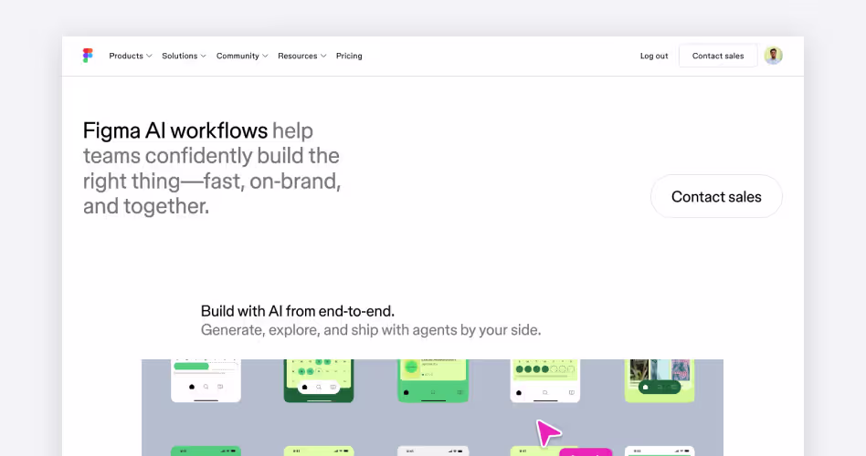This screenshot has width=866, height=456.
Task: Click the 'Figma AI workflows' headline text
Action: pos(175,130)
